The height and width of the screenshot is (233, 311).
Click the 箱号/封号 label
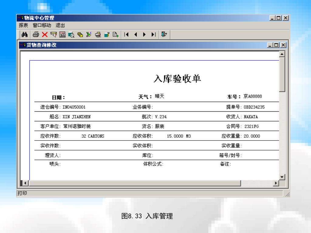pos(231,155)
